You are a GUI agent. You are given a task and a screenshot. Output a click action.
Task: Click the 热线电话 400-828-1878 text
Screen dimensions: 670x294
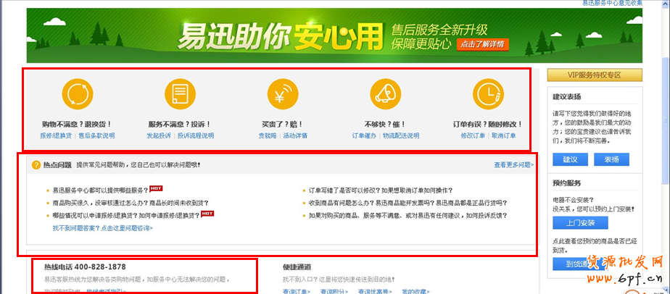(x=85, y=267)
